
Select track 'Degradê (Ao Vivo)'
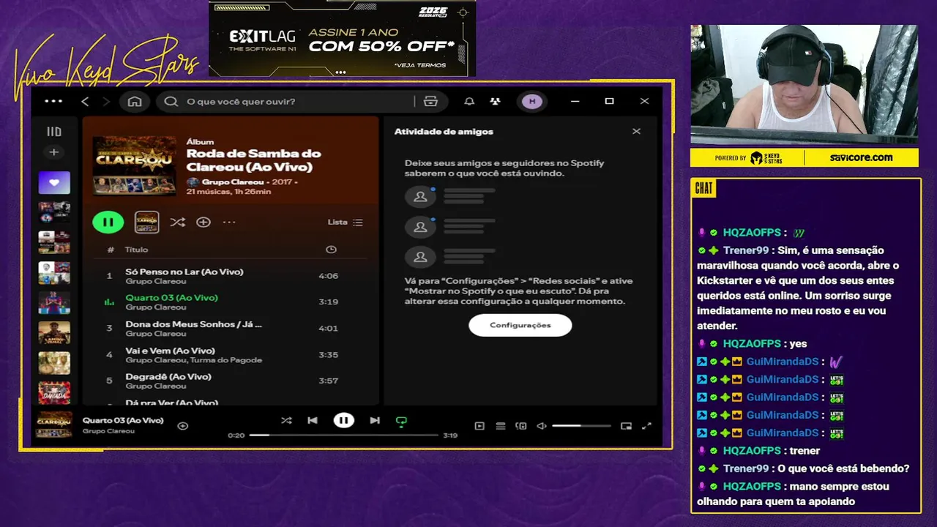(230, 381)
